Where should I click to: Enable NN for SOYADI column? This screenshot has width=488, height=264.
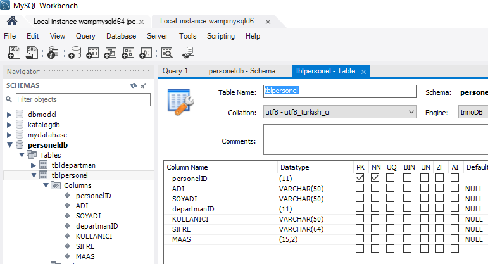point(375,198)
